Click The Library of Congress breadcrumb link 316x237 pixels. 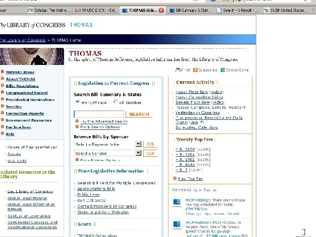tap(23, 40)
